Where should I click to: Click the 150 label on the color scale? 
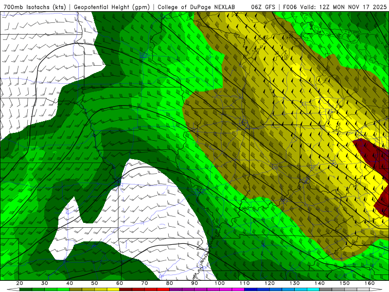pyautogui.click(x=345, y=283)
